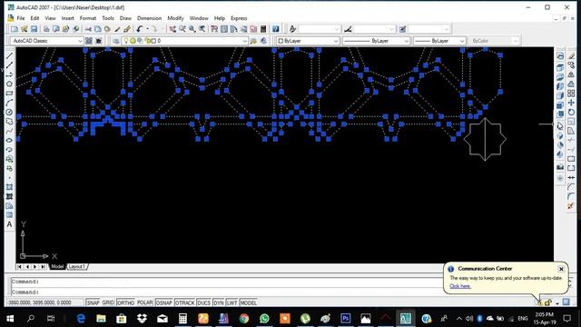Open the Format menu
The image size is (581, 327).
point(88,18)
